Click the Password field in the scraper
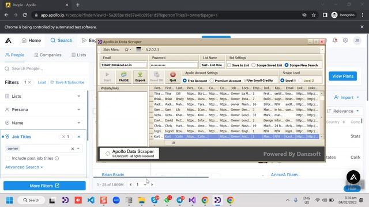 174,65
